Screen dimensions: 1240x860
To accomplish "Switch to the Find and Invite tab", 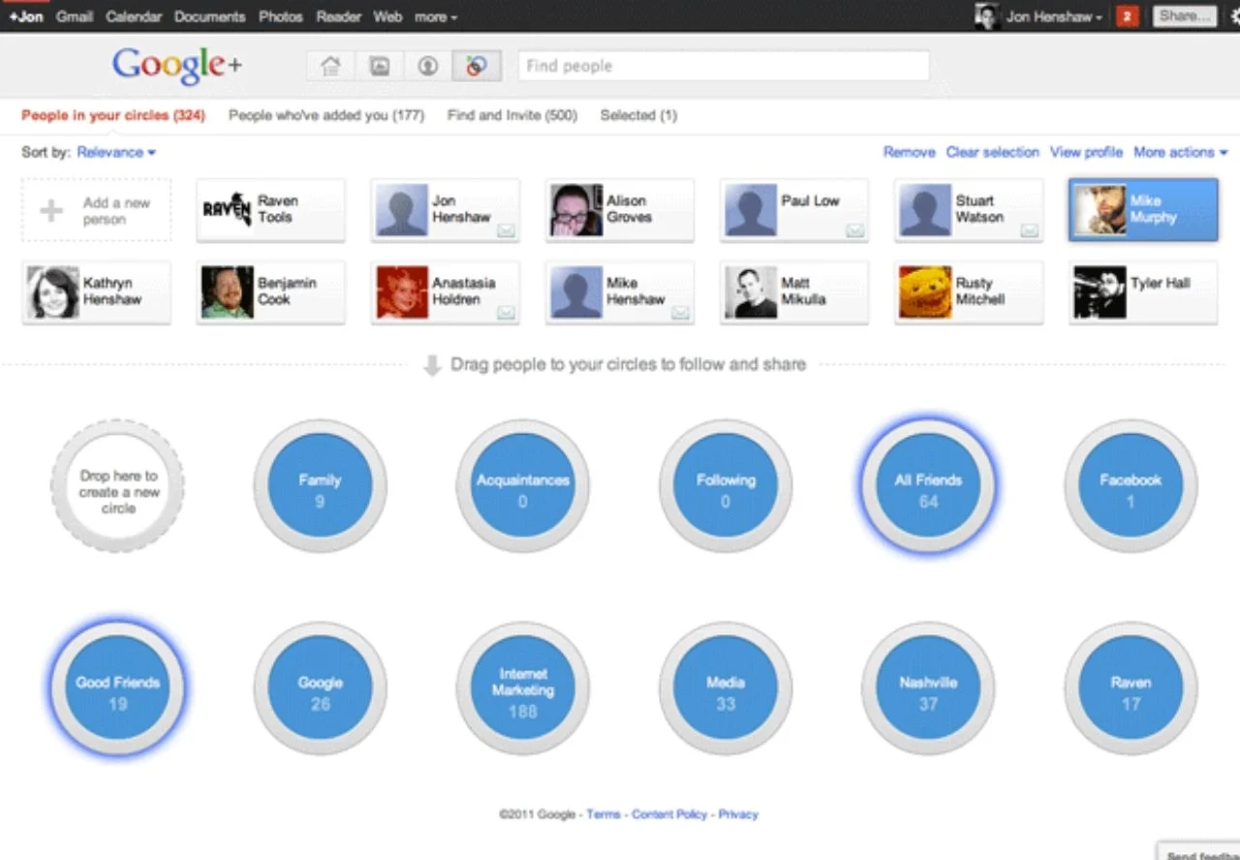I will (512, 115).
